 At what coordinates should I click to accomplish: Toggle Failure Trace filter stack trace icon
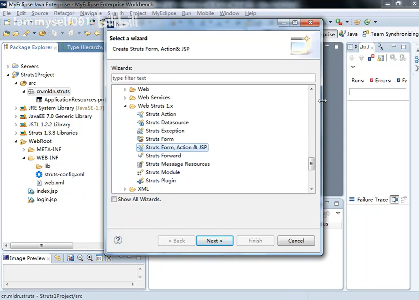tap(394, 199)
